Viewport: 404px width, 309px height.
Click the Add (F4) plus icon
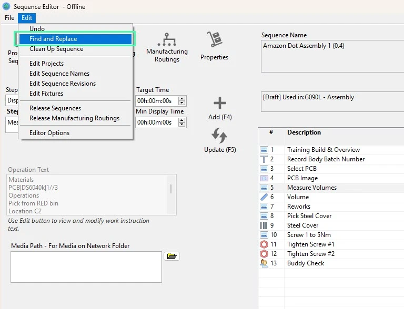pos(219,103)
